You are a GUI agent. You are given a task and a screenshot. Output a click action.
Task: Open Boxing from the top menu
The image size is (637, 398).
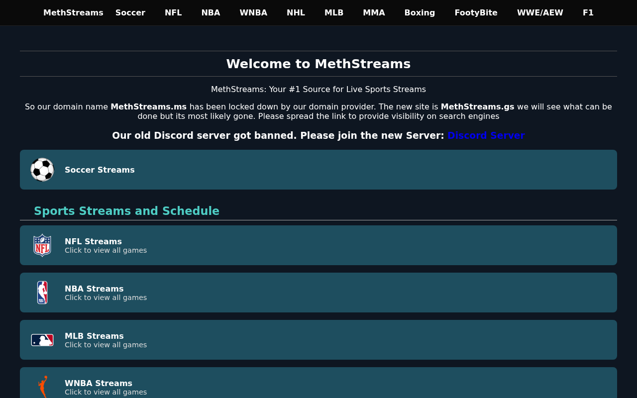coord(420,13)
